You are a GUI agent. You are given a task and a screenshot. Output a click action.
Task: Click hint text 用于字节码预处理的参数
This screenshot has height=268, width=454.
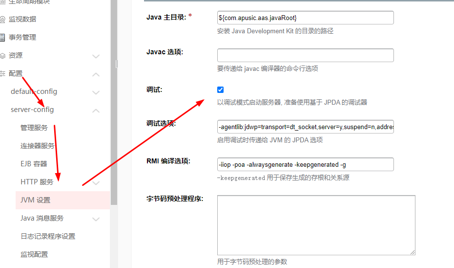coord(252,262)
